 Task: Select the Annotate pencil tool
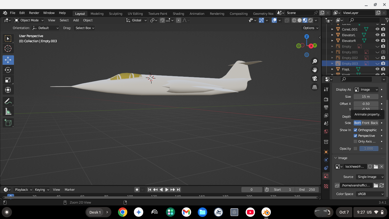coord(8,101)
